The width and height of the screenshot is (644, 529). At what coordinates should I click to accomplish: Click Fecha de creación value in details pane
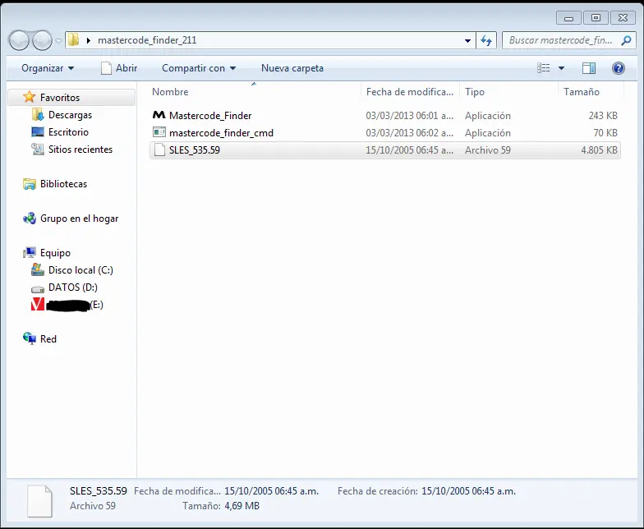pyautogui.click(x=468, y=491)
